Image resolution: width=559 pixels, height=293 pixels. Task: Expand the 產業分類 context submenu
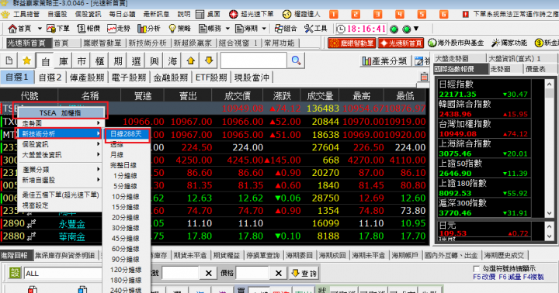tap(60, 170)
